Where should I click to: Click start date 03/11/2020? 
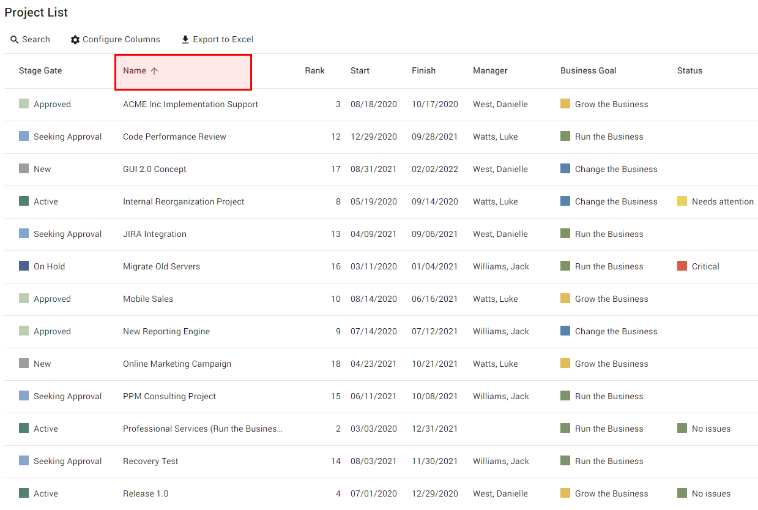coord(373,267)
